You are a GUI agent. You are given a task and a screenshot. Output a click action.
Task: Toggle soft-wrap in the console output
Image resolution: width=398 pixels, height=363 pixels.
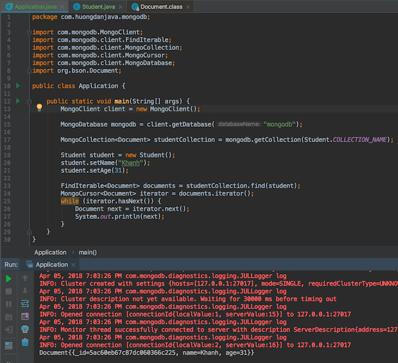[x=25, y=304]
